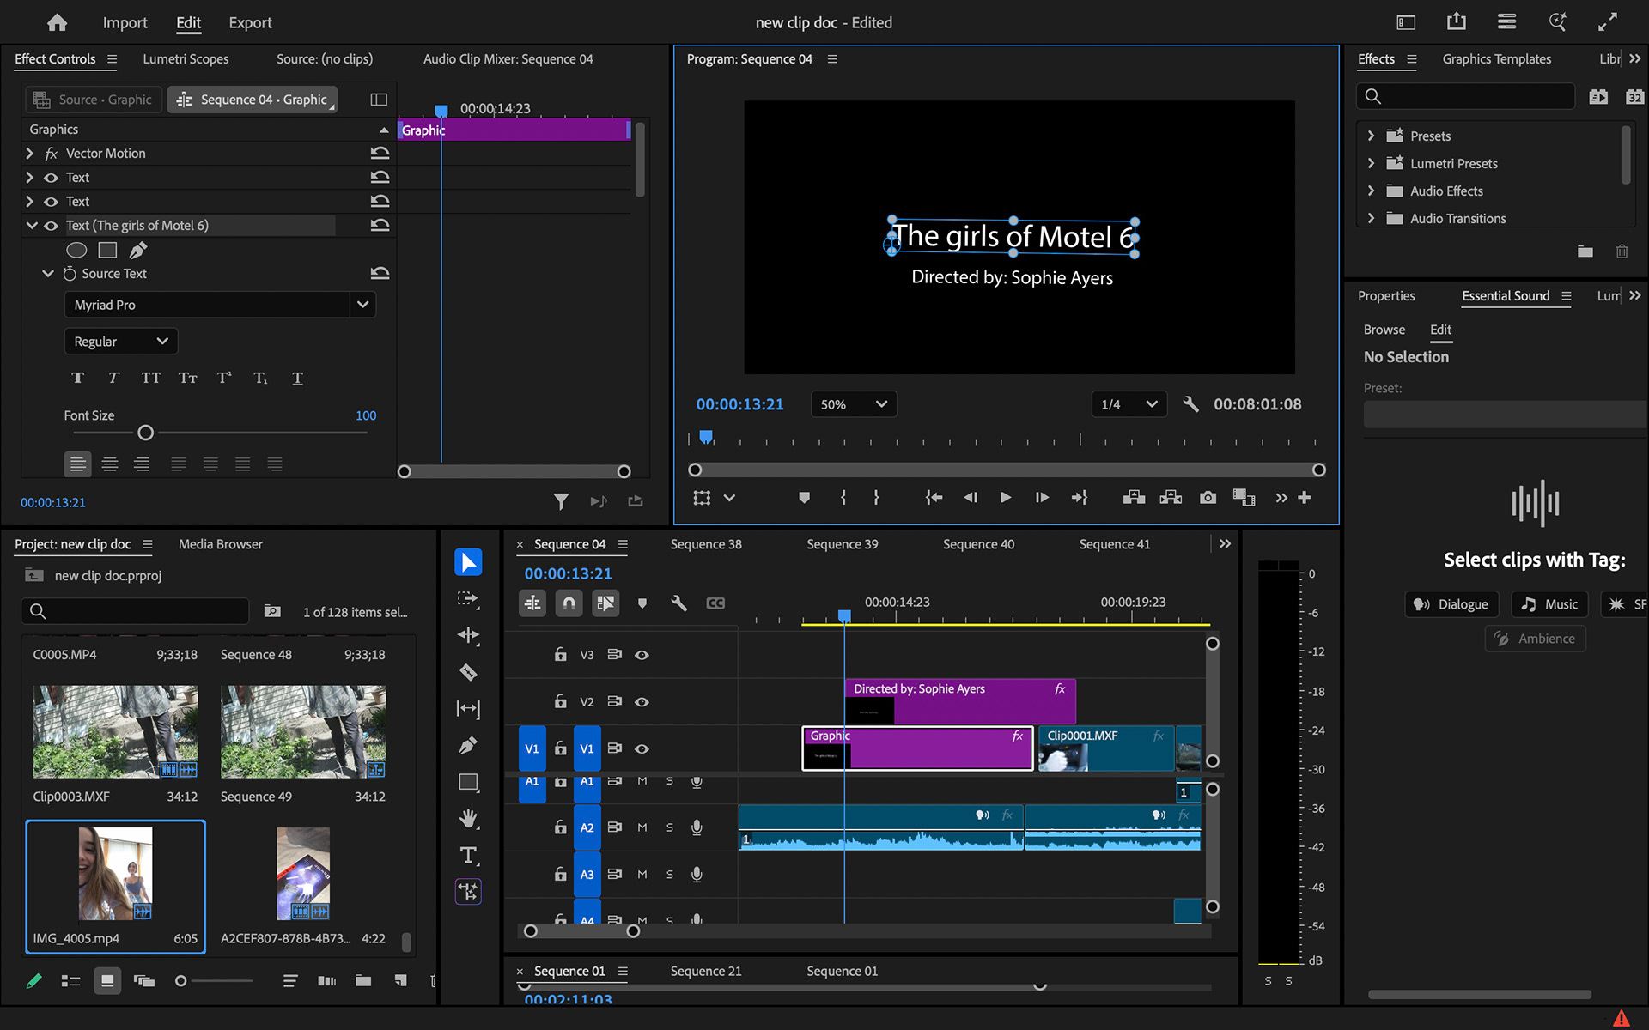Open the Sequence 38 timeline tab
Viewport: 1649px width, 1030px height.
[x=705, y=544]
